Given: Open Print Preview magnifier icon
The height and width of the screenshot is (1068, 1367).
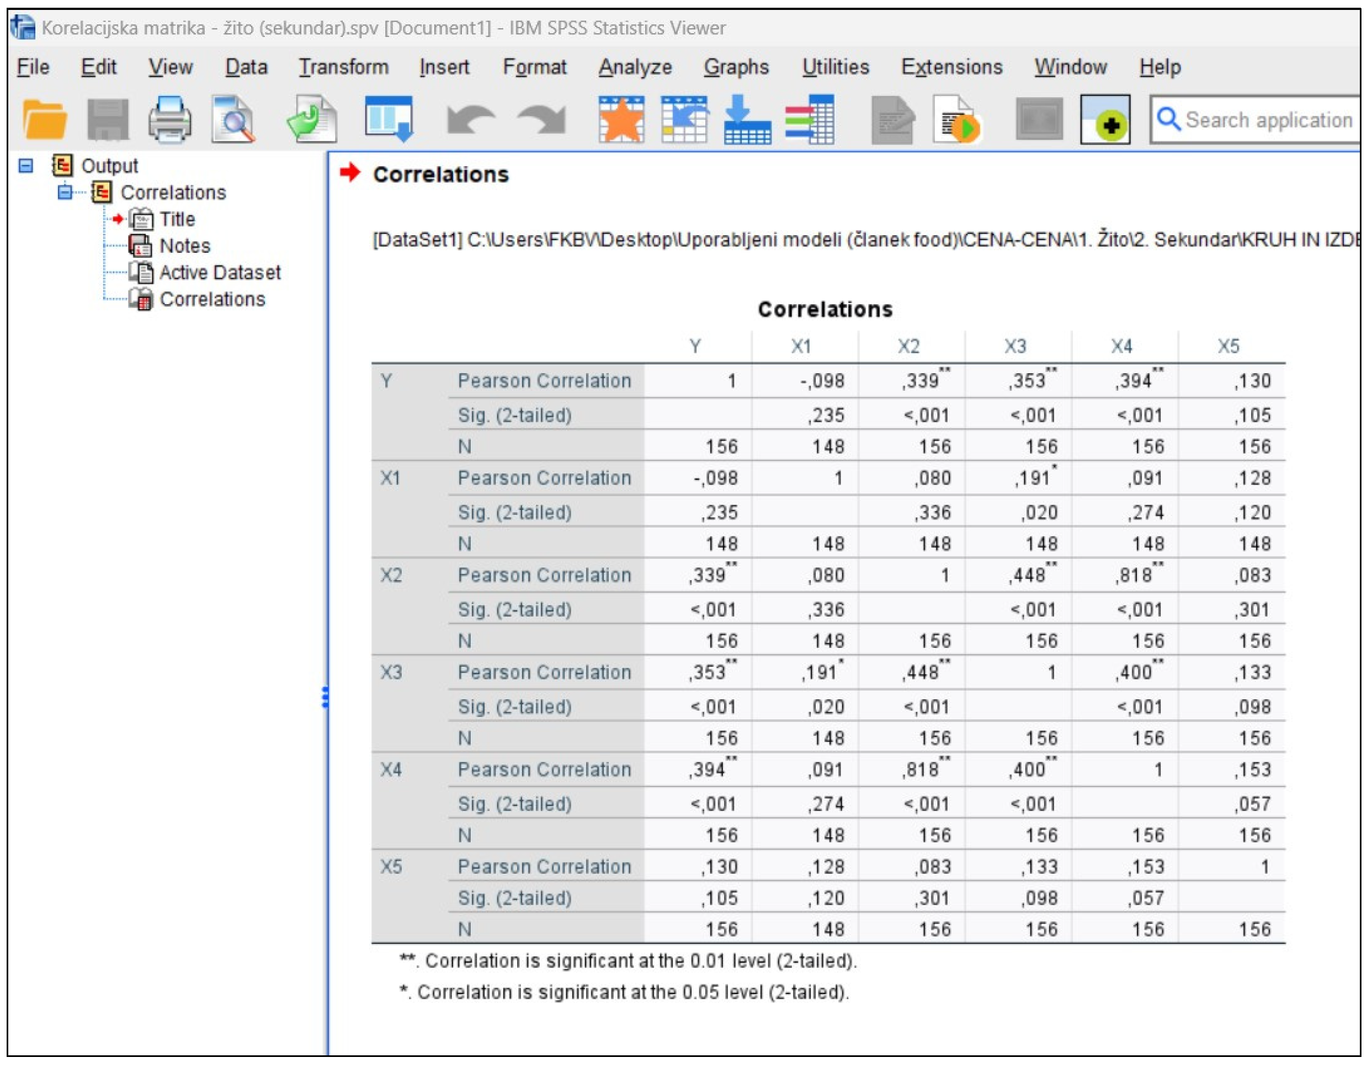Looking at the screenshot, I should [233, 119].
